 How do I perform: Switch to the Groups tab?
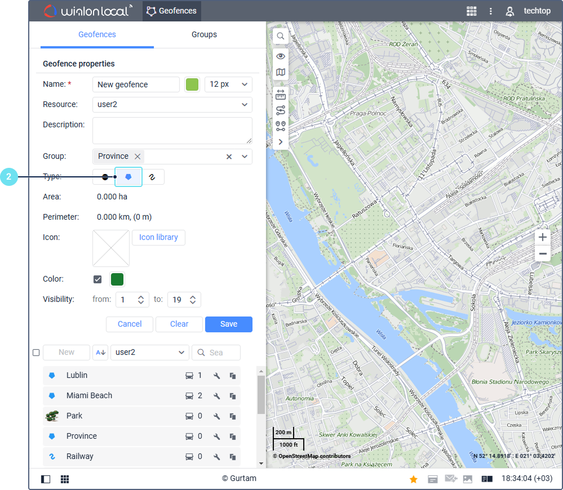coord(204,35)
